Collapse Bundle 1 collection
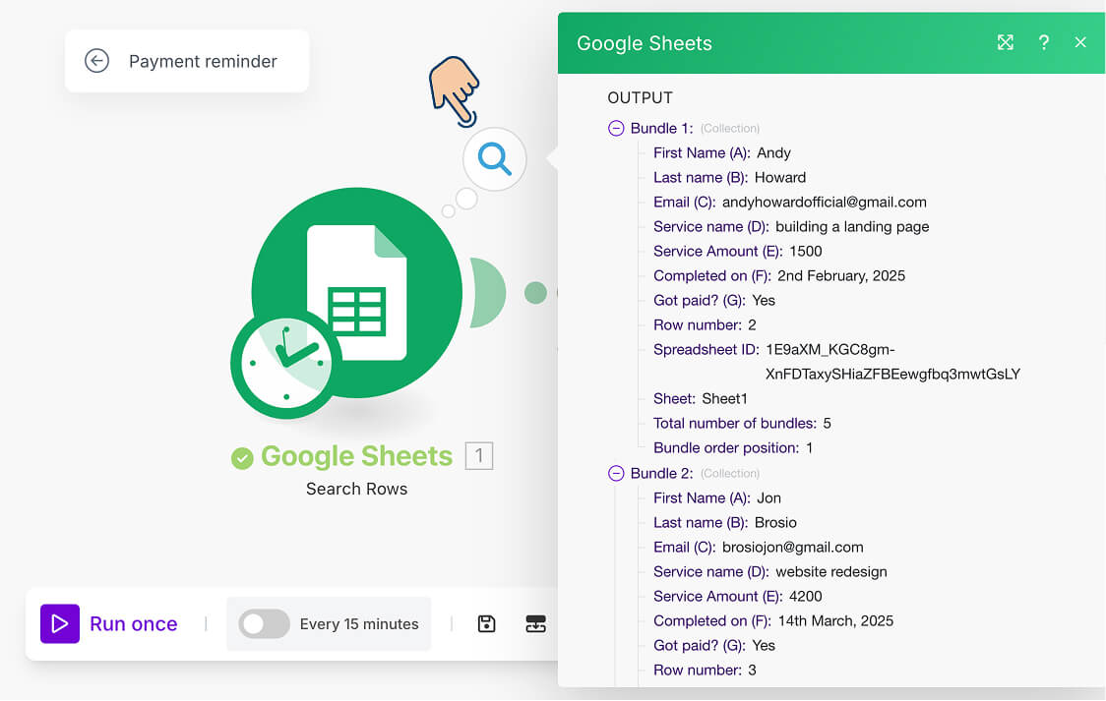The height and width of the screenshot is (701, 1106). (616, 128)
